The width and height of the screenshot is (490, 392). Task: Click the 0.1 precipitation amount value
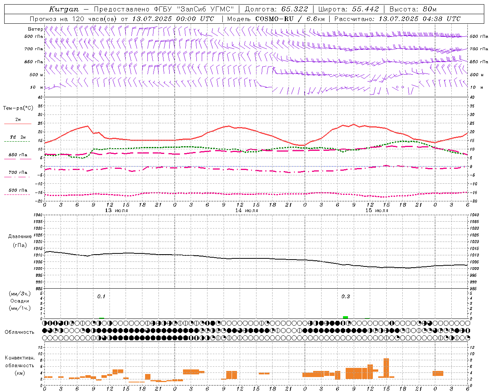[101, 296]
